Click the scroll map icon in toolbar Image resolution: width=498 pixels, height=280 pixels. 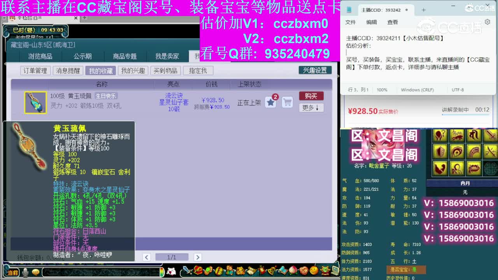[251, 270]
